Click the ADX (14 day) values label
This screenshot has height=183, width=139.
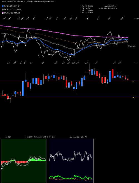pos(78,137)
